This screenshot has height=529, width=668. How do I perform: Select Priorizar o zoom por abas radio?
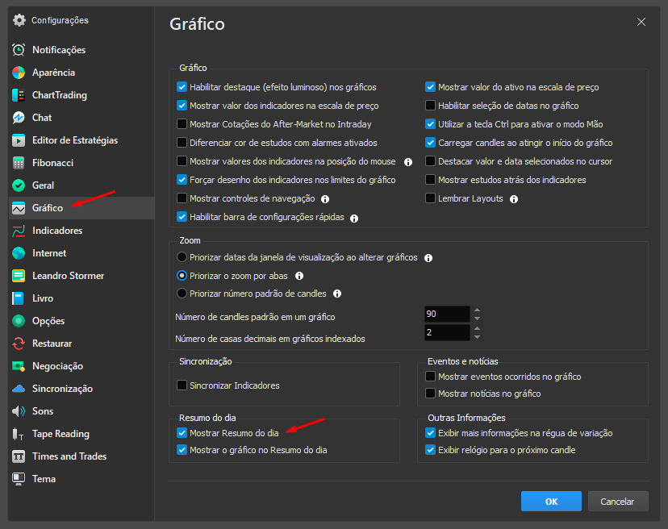point(182,276)
